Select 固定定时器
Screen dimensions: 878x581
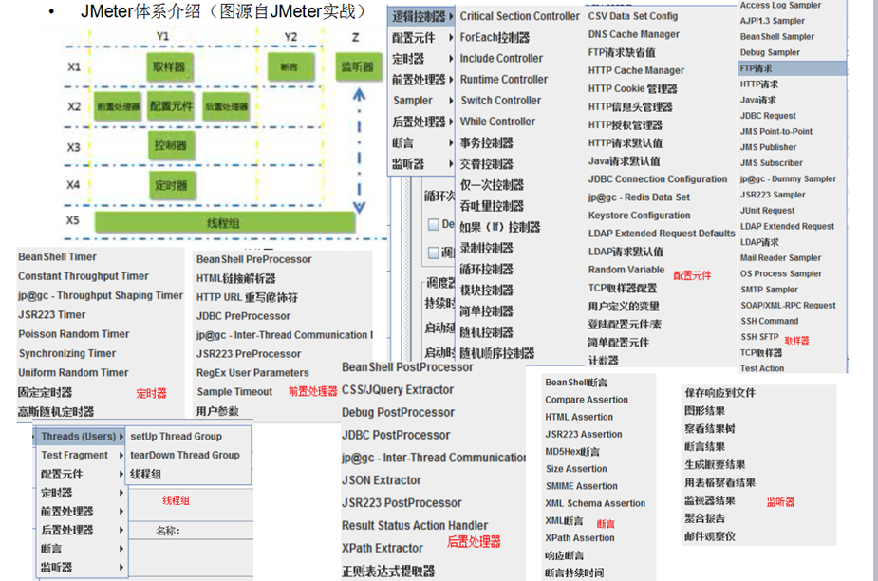(45, 392)
